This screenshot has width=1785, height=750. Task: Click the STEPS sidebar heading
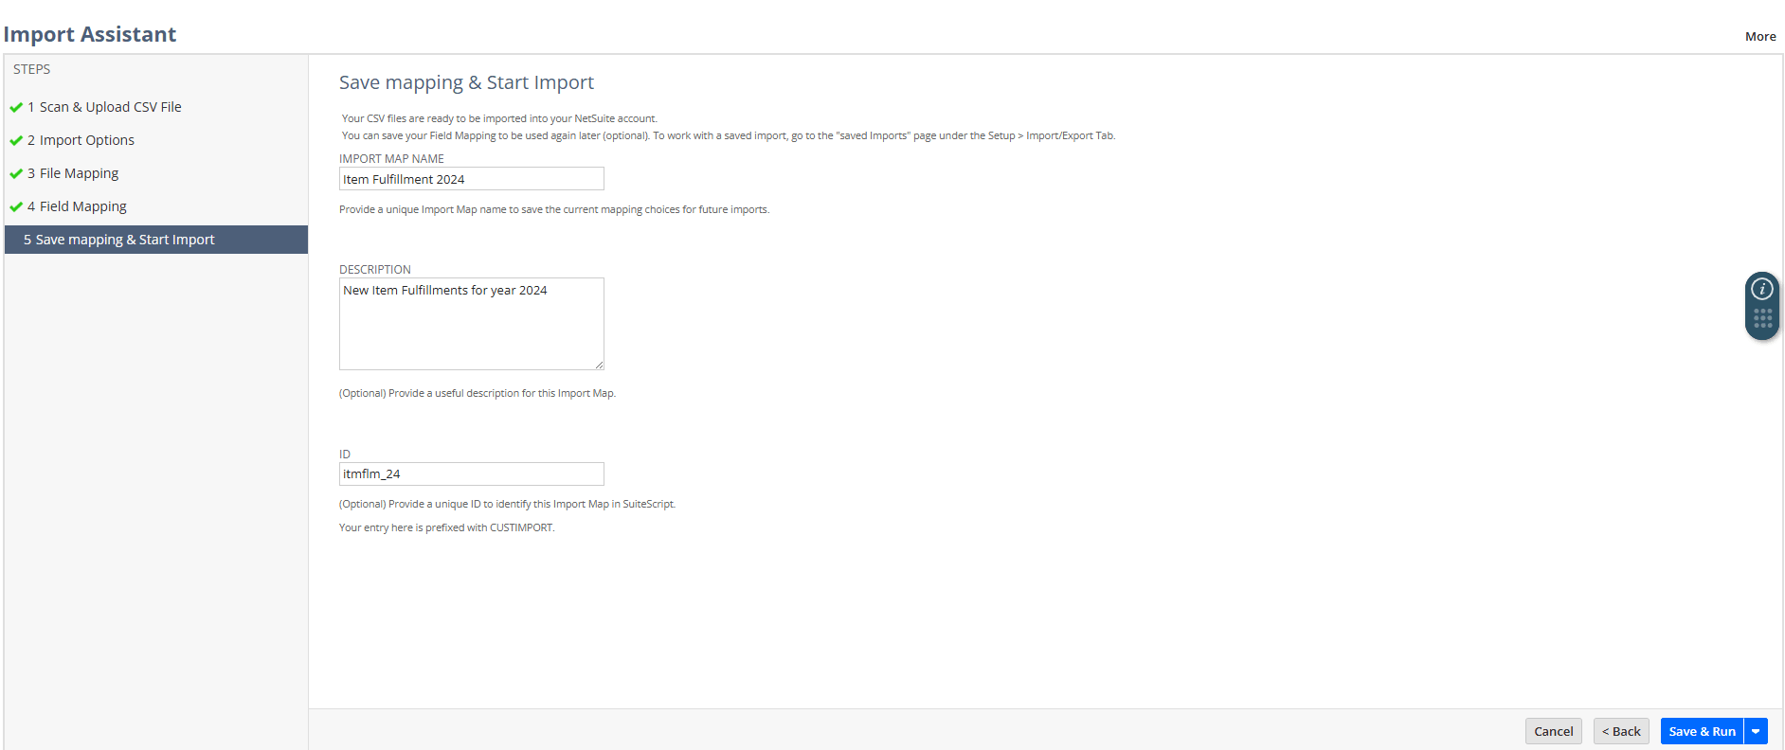(32, 69)
